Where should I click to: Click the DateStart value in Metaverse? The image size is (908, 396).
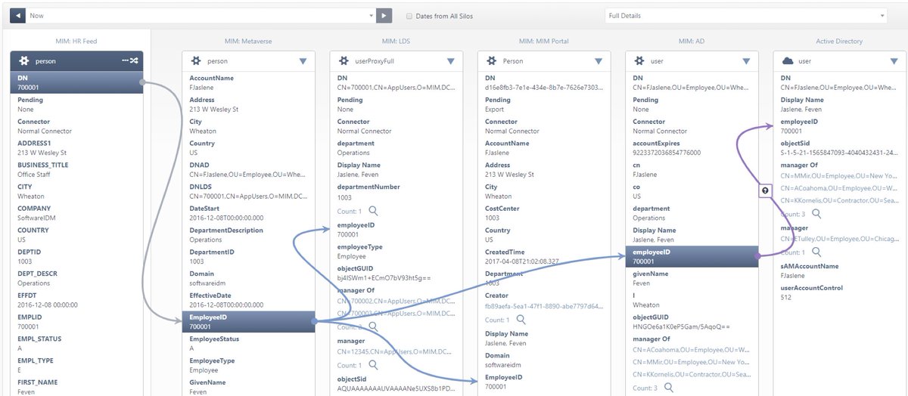coord(226,218)
